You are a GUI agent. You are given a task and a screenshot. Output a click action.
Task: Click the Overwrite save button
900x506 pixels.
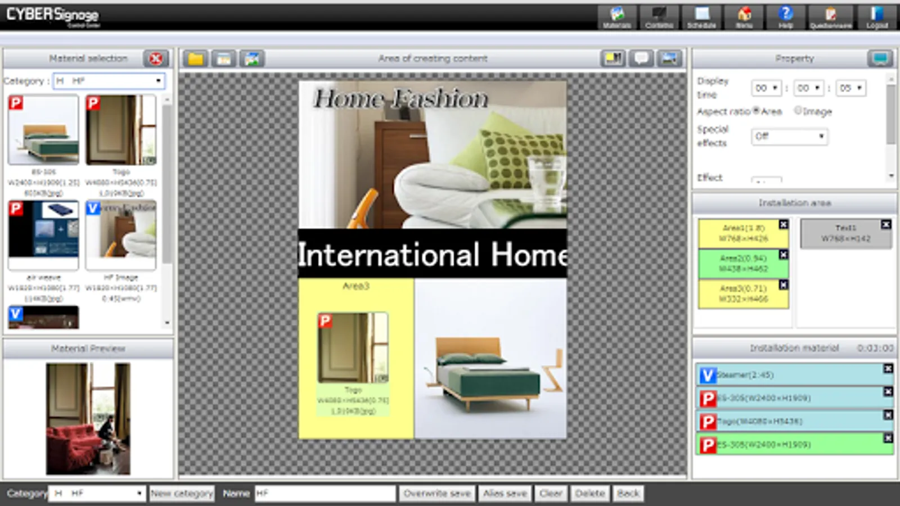(437, 494)
